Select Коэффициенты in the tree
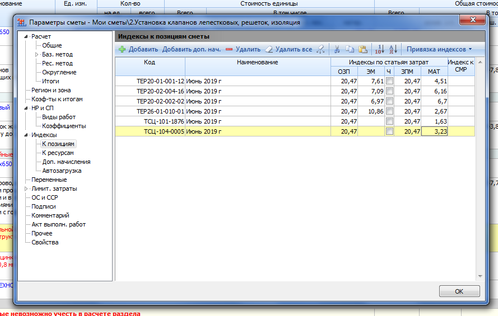The image size is (498, 316). 64,126
